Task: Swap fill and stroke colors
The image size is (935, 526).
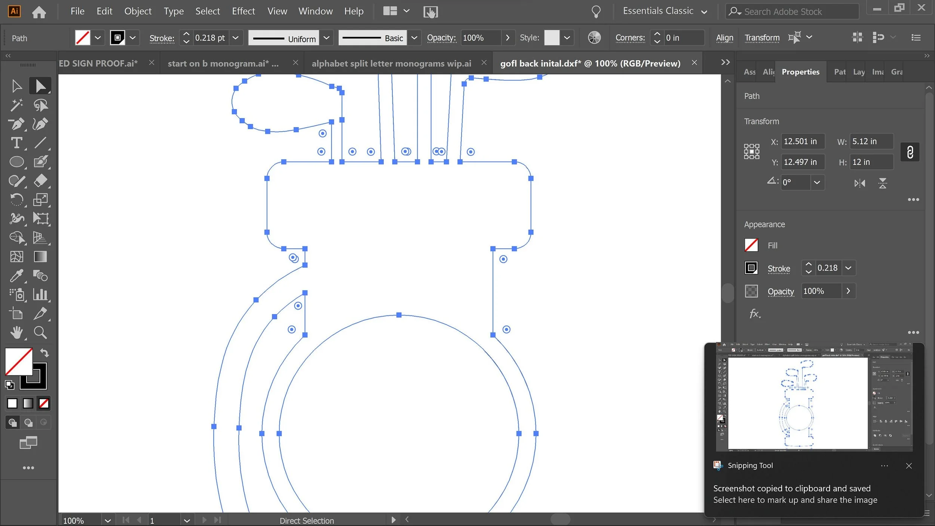Action: coord(45,353)
